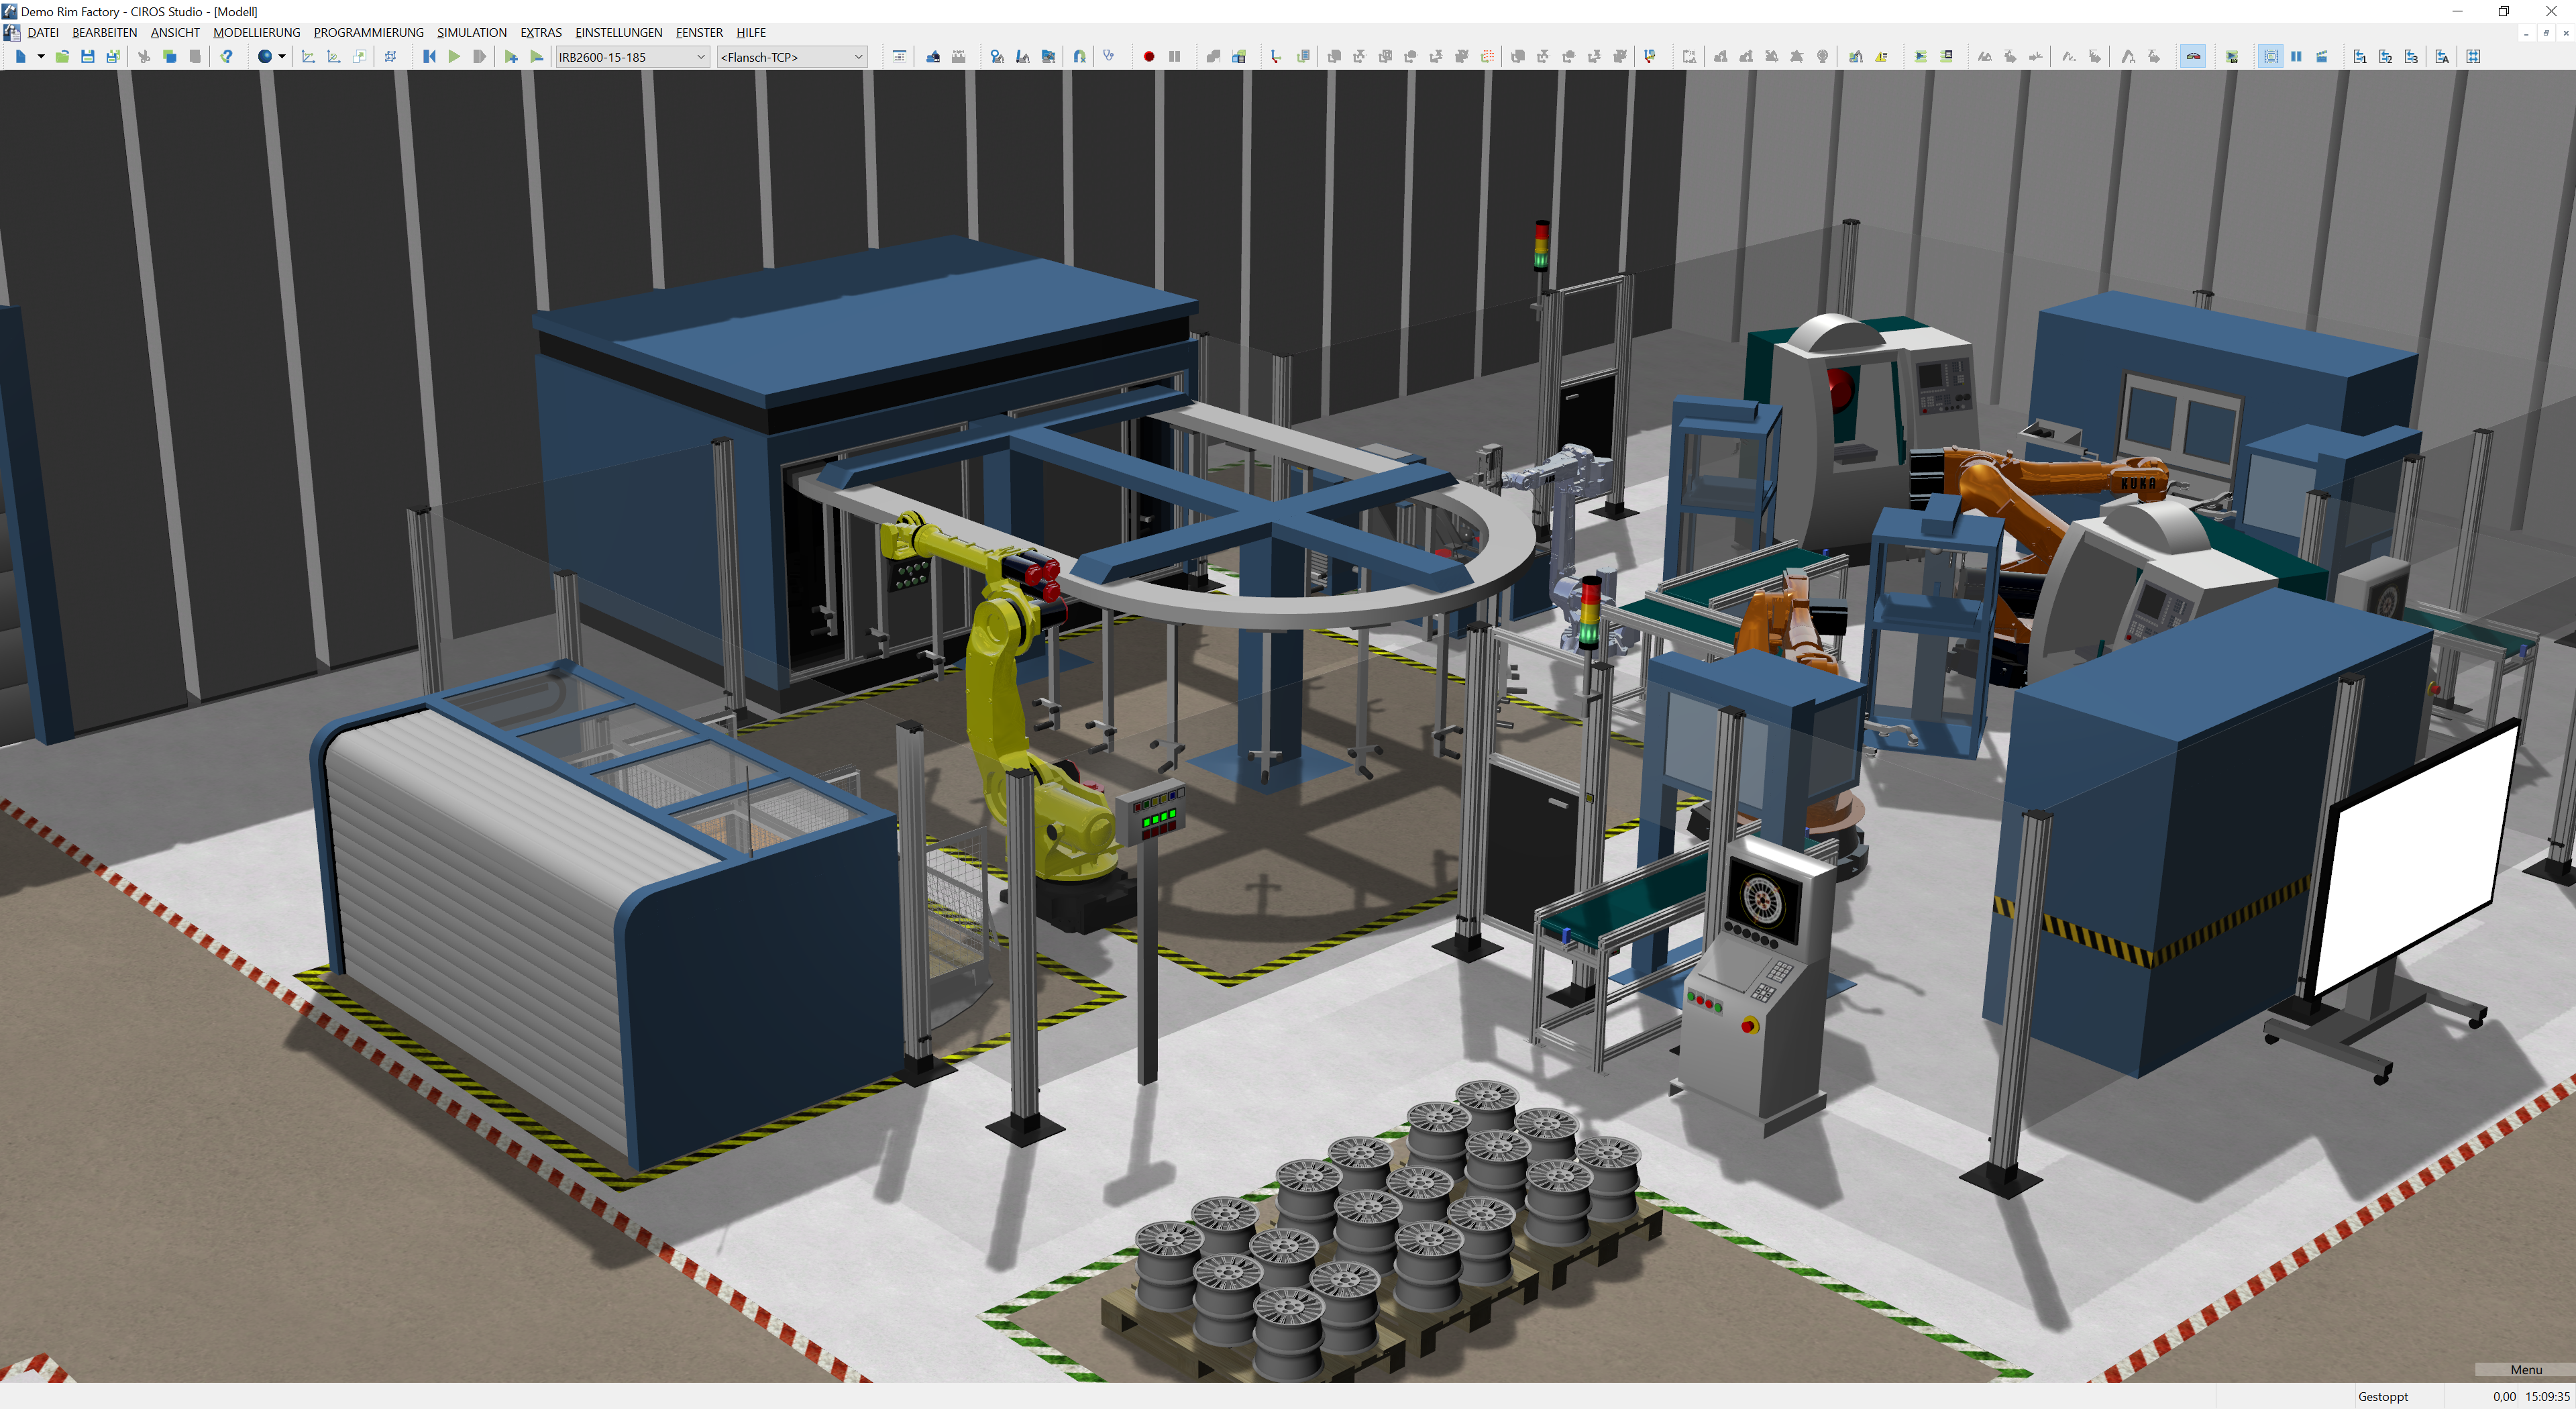Toggle the pause icon beside record
Viewport: 2576px width, 1409px height.
[x=1175, y=57]
